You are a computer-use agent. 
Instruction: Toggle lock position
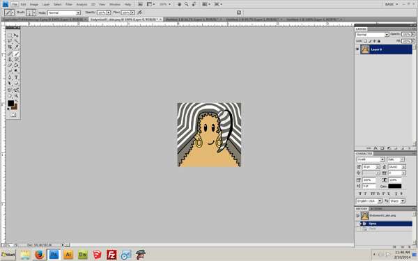[x=375, y=41]
